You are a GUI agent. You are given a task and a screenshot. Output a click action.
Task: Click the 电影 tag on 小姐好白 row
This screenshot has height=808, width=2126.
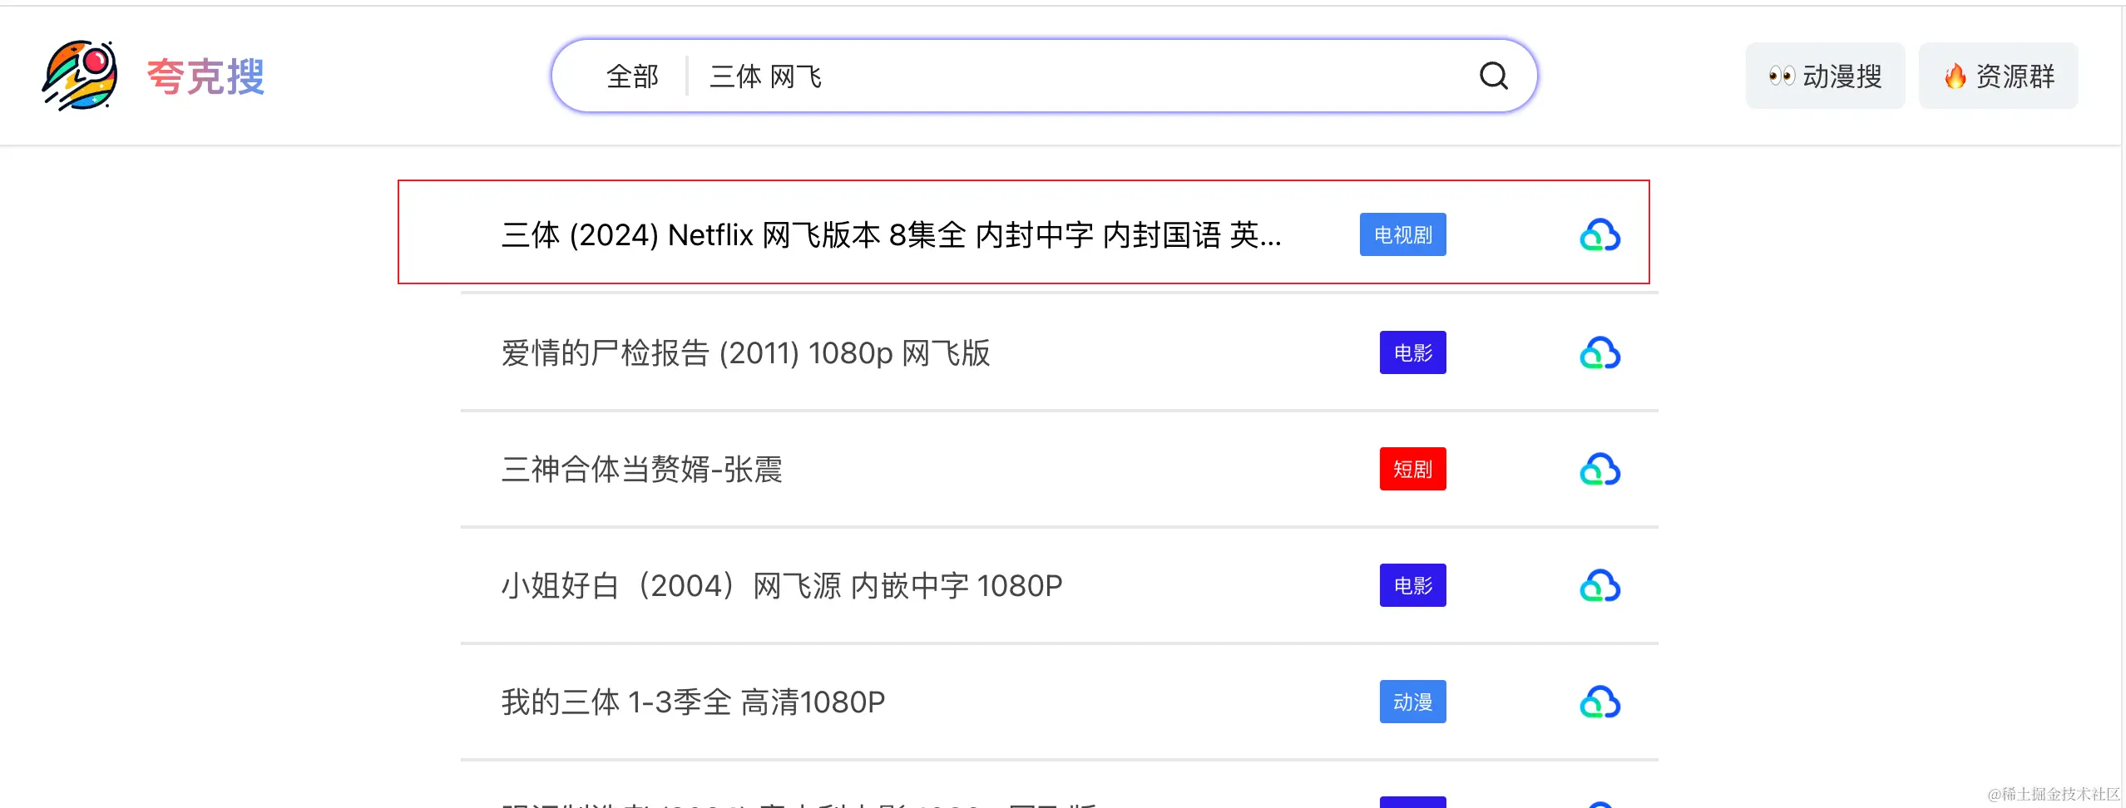[1412, 585]
